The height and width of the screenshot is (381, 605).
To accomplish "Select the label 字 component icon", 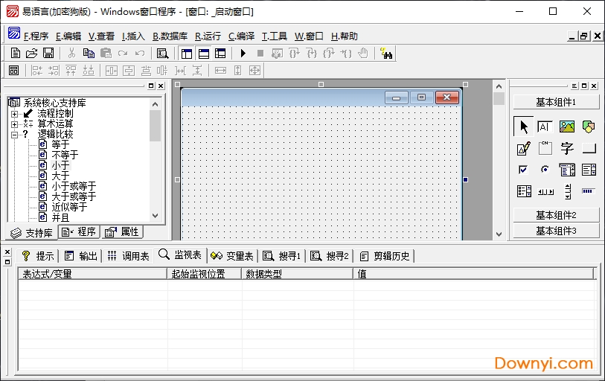I will point(567,148).
